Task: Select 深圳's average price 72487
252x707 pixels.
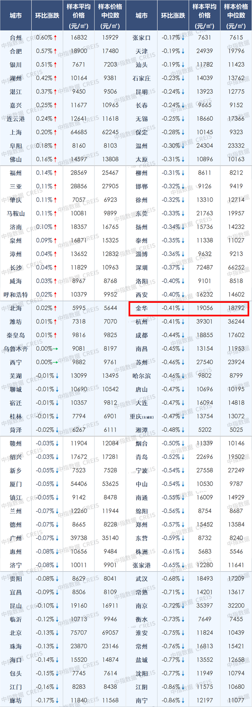Action: (204, 268)
